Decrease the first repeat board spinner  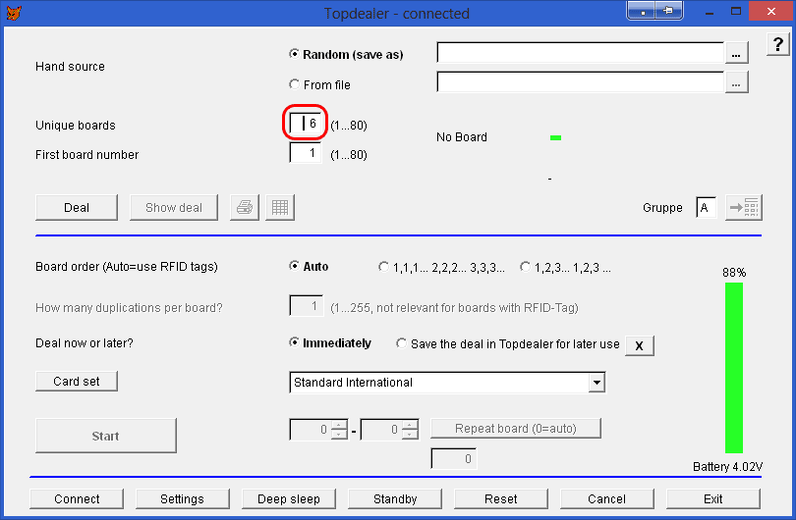(x=339, y=434)
